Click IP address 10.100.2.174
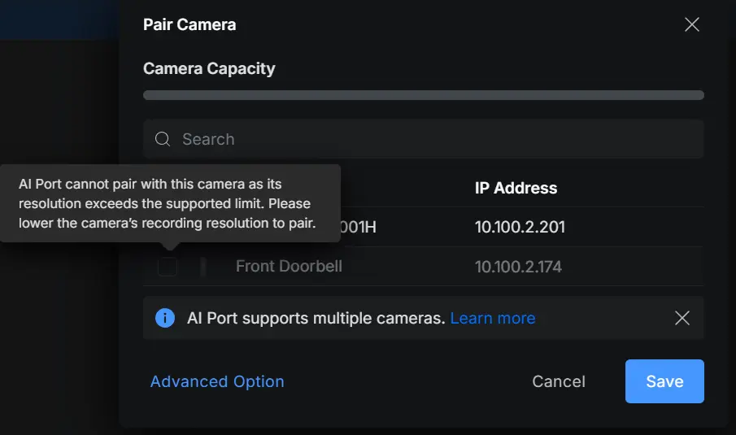 518,267
